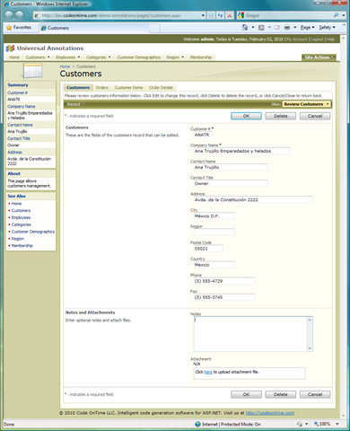Click the search magnifier icon
This screenshot has width=350, height=431.
pos(336,15)
